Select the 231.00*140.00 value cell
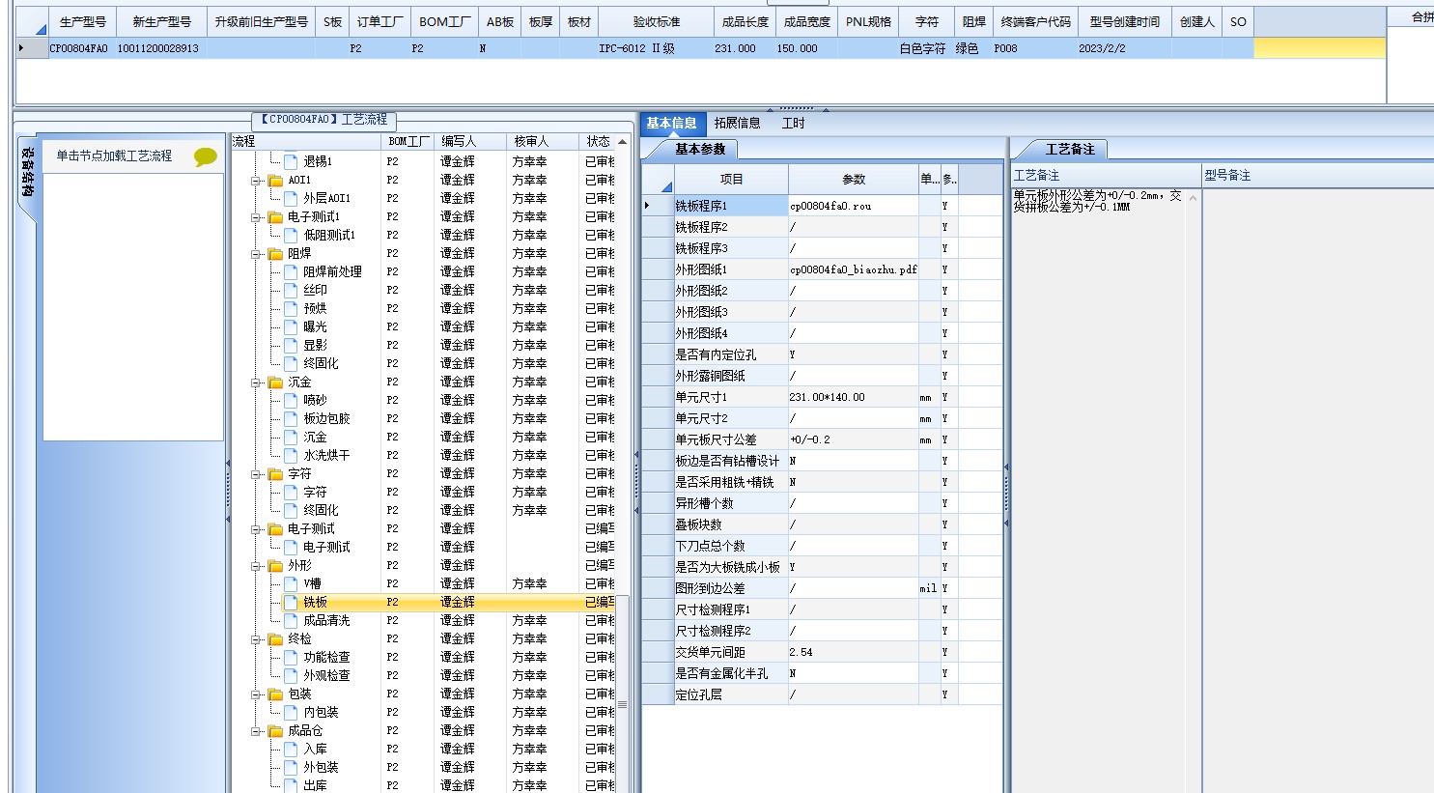Screen dimensions: 1434x793 tap(854, 397)
